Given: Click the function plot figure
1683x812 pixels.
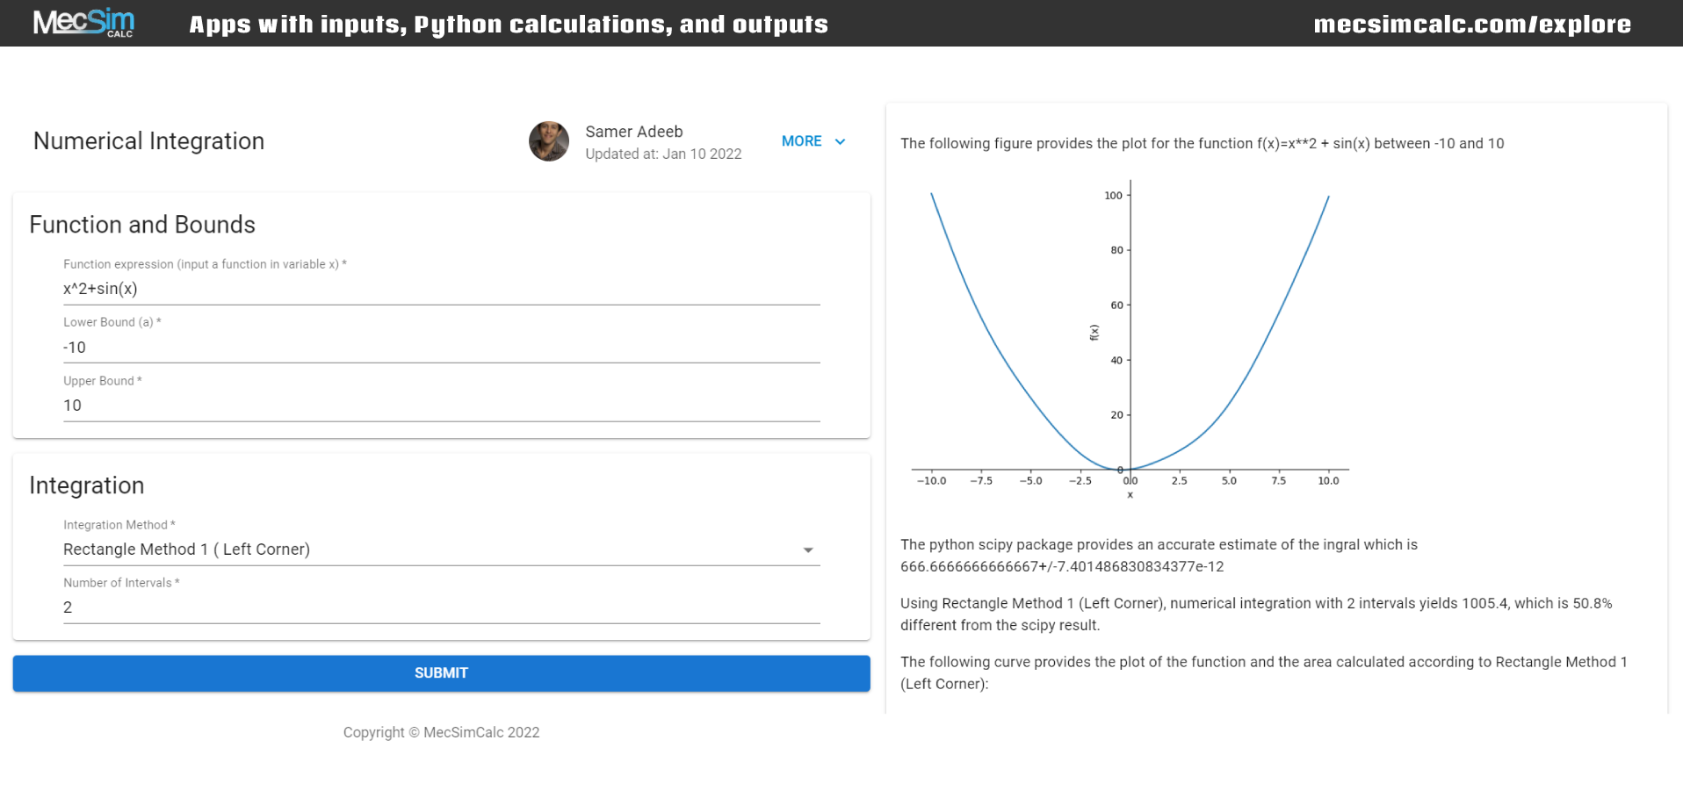Looking at the screenshot, I should (x=1130, y=338).
